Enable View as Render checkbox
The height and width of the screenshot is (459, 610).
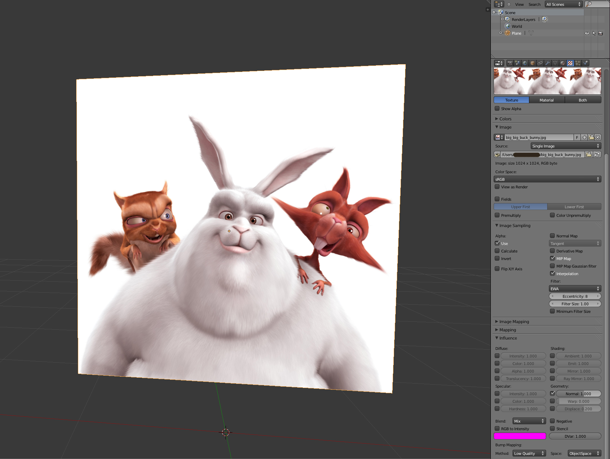(497, 187)
